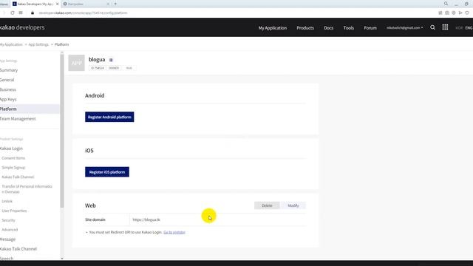Click the Web badge under blogua
Image resolution: width=473 pixels, height=266 pixels.
coord(129,68)
